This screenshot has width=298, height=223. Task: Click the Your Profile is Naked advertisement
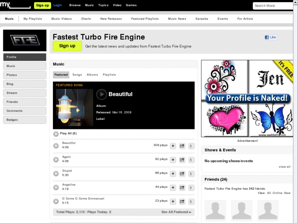click(247, 98)
